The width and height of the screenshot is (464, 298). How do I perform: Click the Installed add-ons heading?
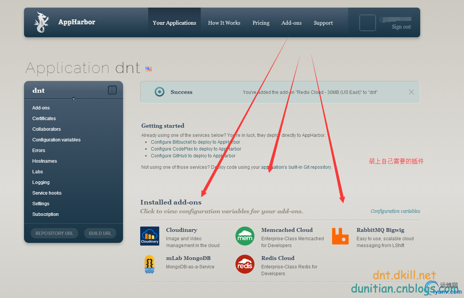[x=171, y=202]
